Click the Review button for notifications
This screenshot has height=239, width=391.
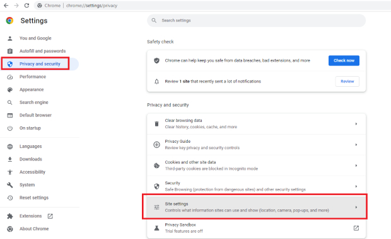click(x=347, y=81)
